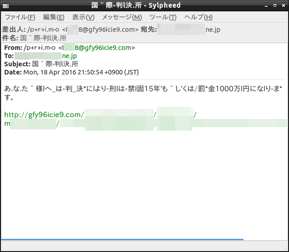Click message body text starting あ.な.た
289x252 pixels.
[x=143, y=93]
